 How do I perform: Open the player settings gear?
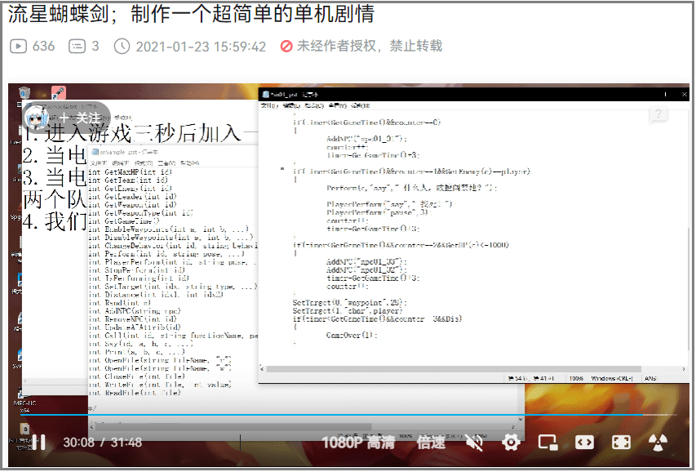512,443
